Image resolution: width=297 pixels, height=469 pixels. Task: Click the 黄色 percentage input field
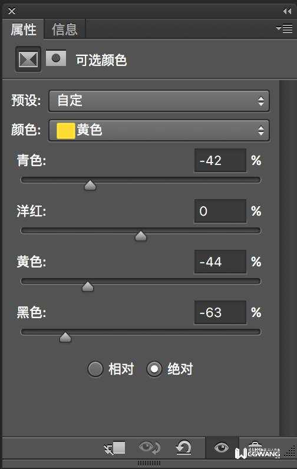[220, 262]
